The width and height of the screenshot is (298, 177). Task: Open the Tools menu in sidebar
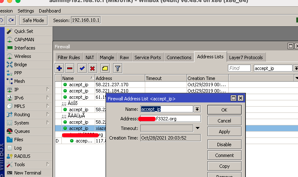click(28, 165)
